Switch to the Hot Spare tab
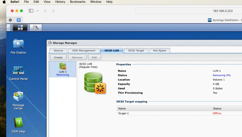The height and width of the screenshot is (137, 242). click(x=160, y=50)
